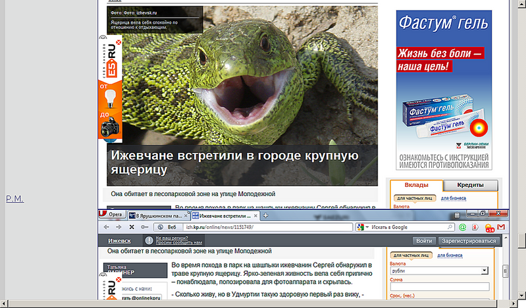Switch to the 'В Ярушкинском па...' tab
Image resolution: width=526 pixels, height=308 pixels.
157,216
